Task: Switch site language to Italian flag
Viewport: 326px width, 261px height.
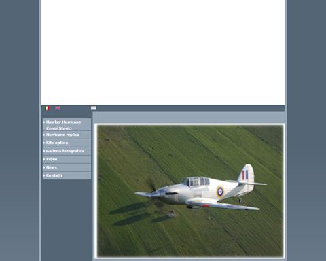Action: click(x=47, y=108)
